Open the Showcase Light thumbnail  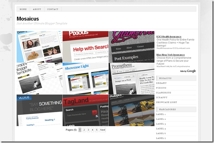pos(85,79)
